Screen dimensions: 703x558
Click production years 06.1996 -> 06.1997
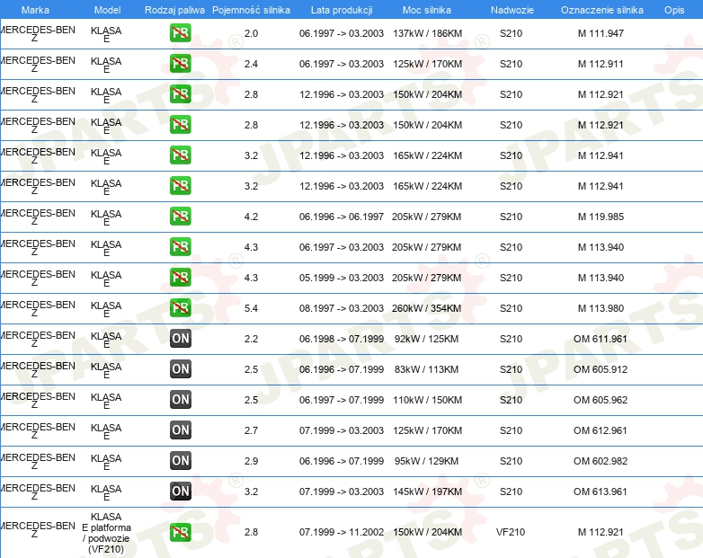tap(342, 217)
